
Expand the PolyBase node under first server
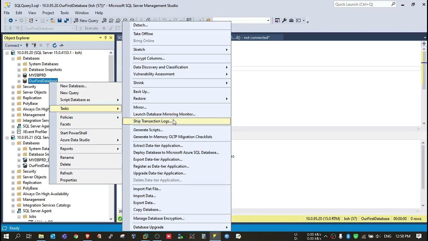click(13, 104)
